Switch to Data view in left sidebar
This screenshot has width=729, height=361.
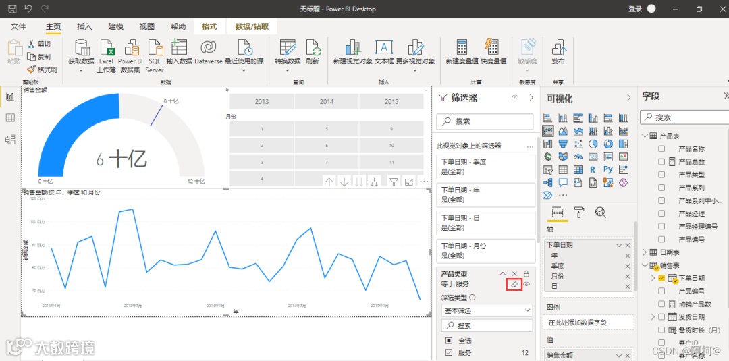click(x=10, y=118)
